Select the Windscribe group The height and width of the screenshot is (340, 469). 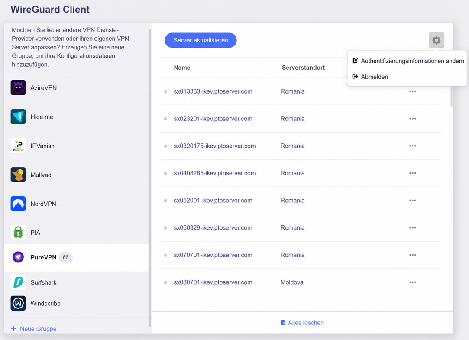tap(76, 303)
